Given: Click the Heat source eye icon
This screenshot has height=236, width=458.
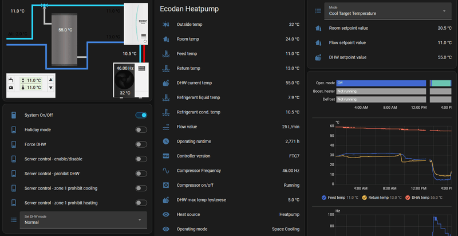Looking at the screenshot, I should (x=166, y=214).
